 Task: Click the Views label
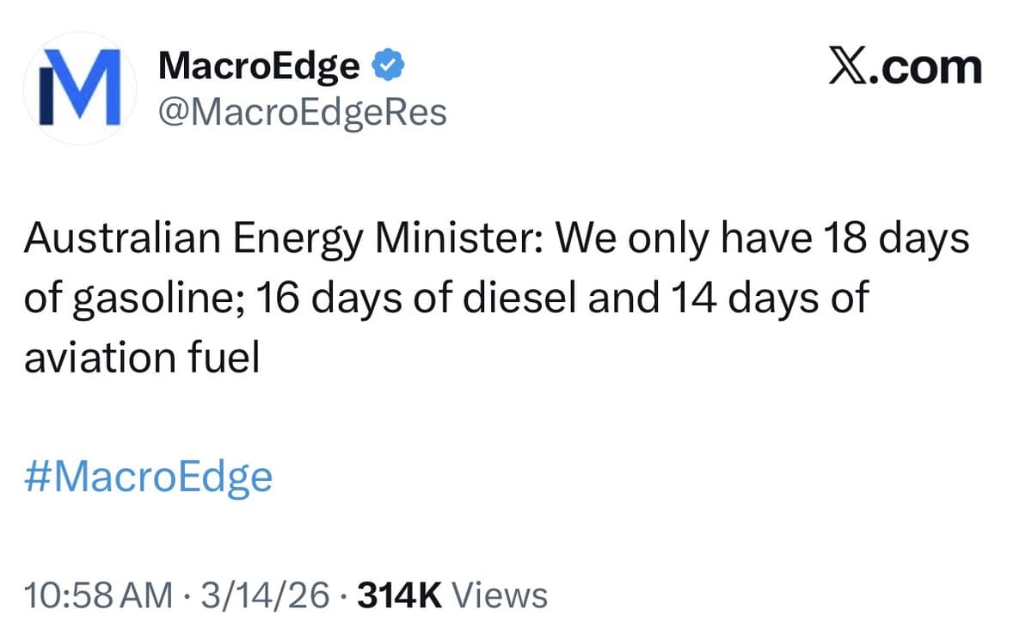pos(499,595)
